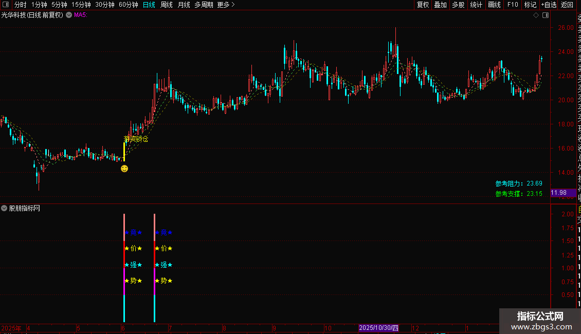The image size is (581, 334).
Task: Click the 统计 statistics button
Action: [476, 5]
